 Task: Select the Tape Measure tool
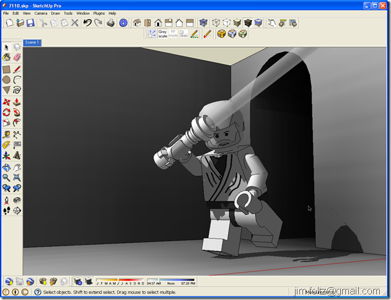(6, 135)
